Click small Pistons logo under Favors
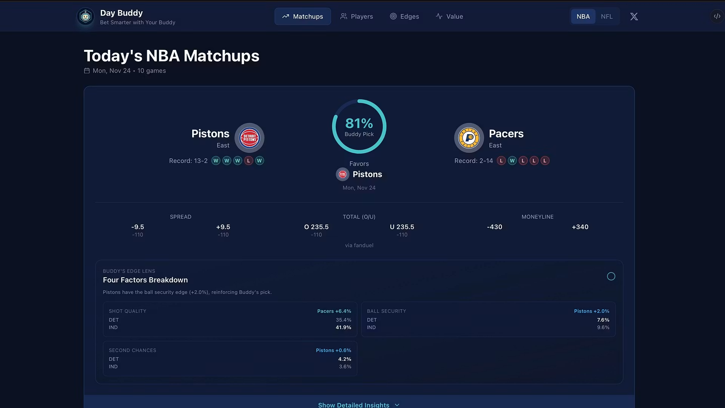725x408 pixels. coord(342,174)
